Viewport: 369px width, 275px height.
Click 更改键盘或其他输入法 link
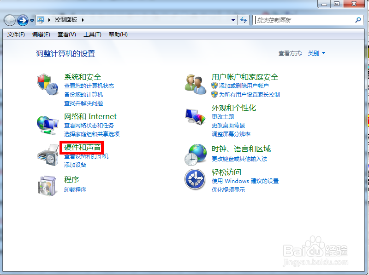(239, 159)
